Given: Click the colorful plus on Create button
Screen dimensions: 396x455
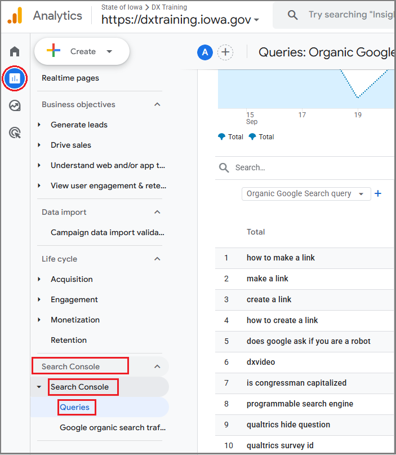Looking at the screenshot, I should click(54, 51).
